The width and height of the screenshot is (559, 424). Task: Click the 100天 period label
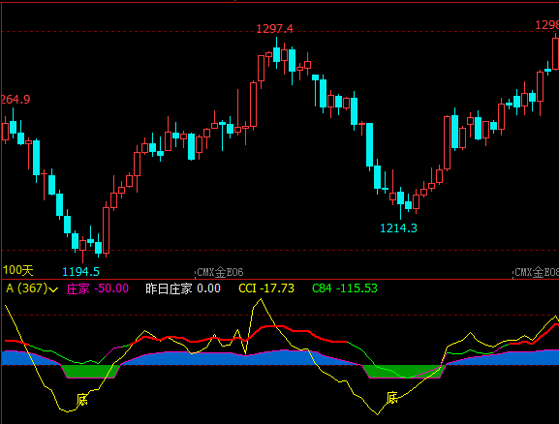coord(17,270)
